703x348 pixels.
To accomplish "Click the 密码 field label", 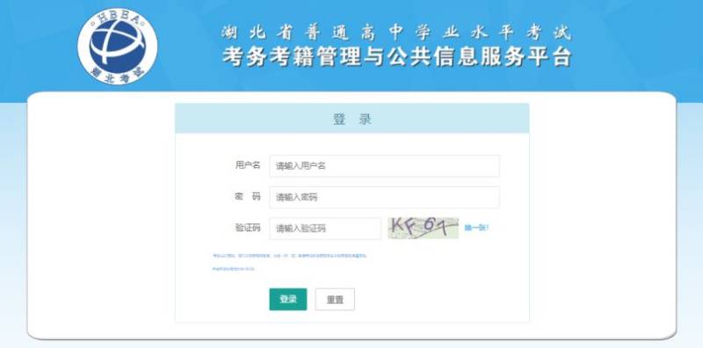I will (x=248, y=197).
